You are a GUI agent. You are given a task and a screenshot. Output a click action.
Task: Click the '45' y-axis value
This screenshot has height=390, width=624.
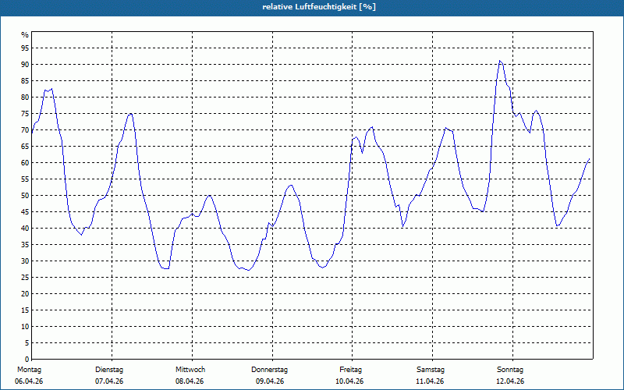point(25,212)
